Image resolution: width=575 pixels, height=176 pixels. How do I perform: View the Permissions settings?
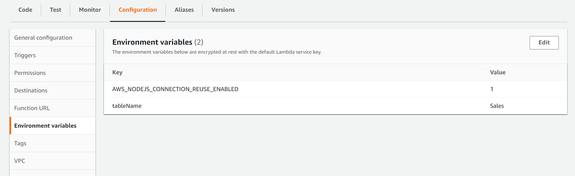[30, 73]
